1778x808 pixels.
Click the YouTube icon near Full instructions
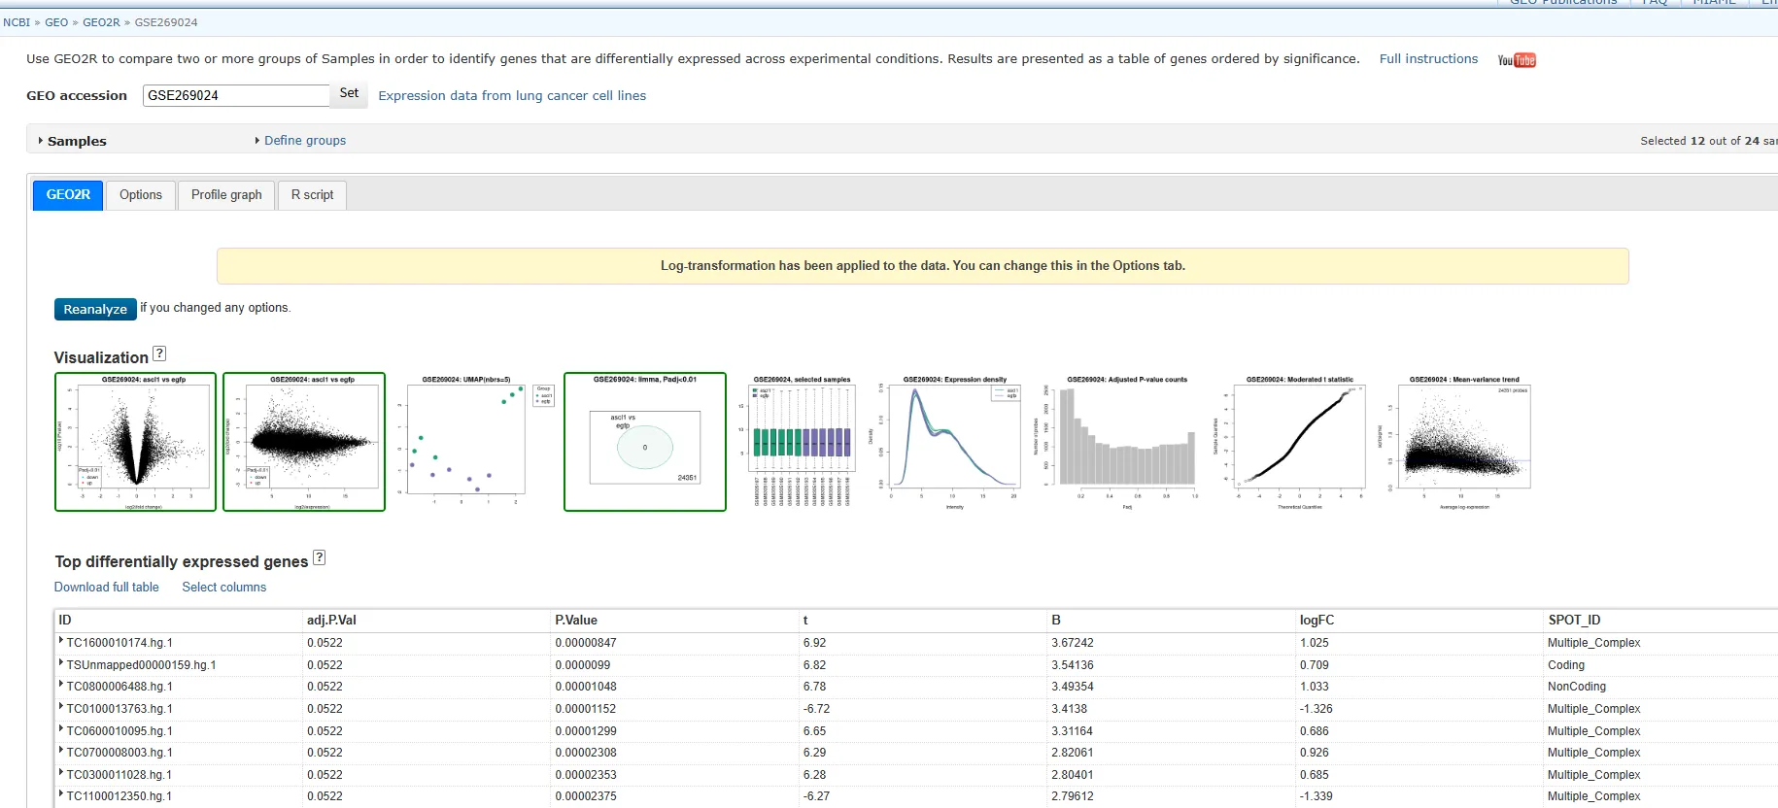pos(1516,60)
